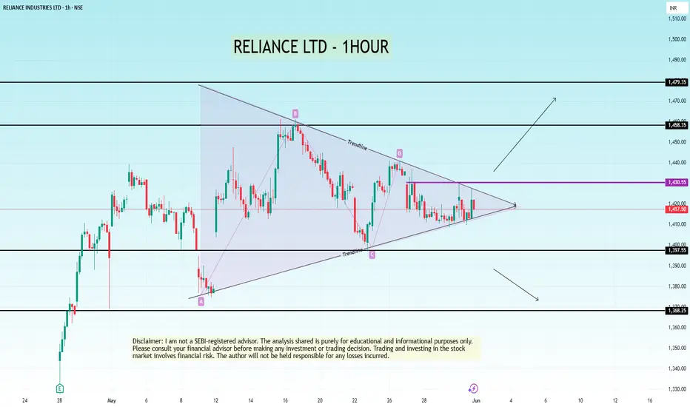Click the 1,490.00 axis price
The height and width of the screenshot is (407, 690).
(x=677, y=60)
